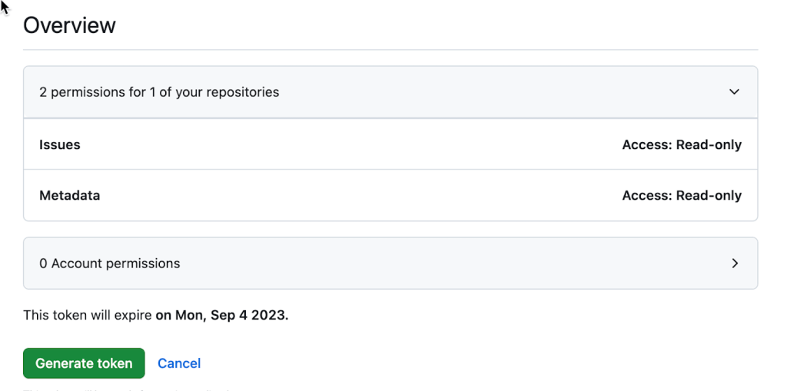Open the '0 Account permissions' section header

pos(390,263)
